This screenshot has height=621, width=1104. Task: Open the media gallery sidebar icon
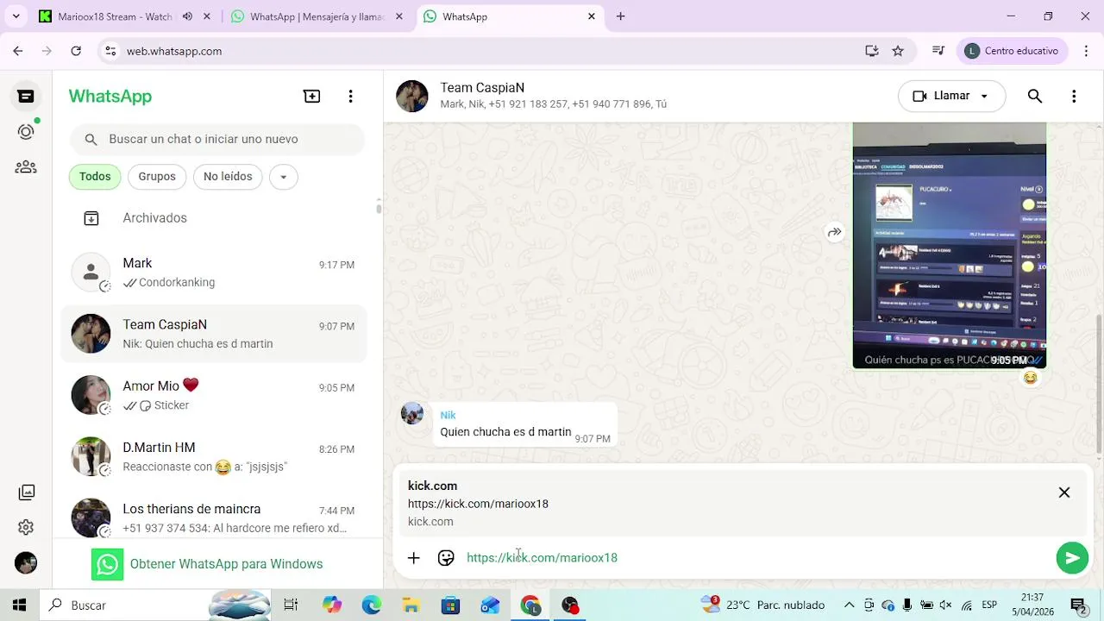27,492
